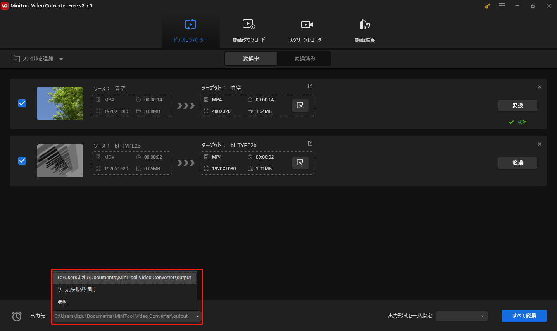The width and height of the screenshot is (557, 331).
Task: Click ファイルを追加 to add files
Action: click(x=33, y=58)
